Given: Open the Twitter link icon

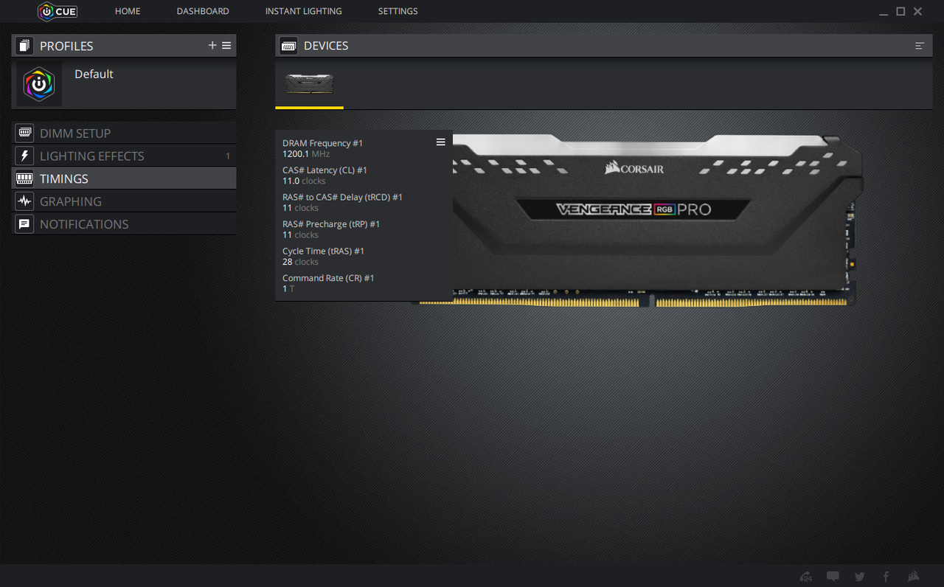Looking at the screenshot, I should (x=860, y=577).
